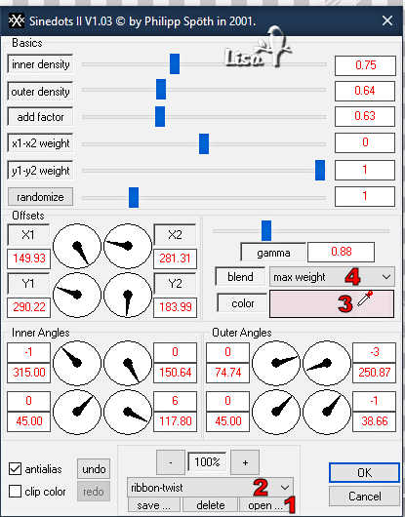Enable the clip color checkbox
405x517 pixels.
(x=16, y=492)
